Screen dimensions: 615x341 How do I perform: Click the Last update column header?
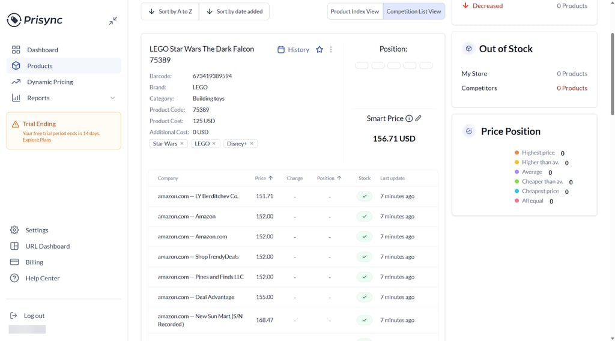tap(392, 178)
